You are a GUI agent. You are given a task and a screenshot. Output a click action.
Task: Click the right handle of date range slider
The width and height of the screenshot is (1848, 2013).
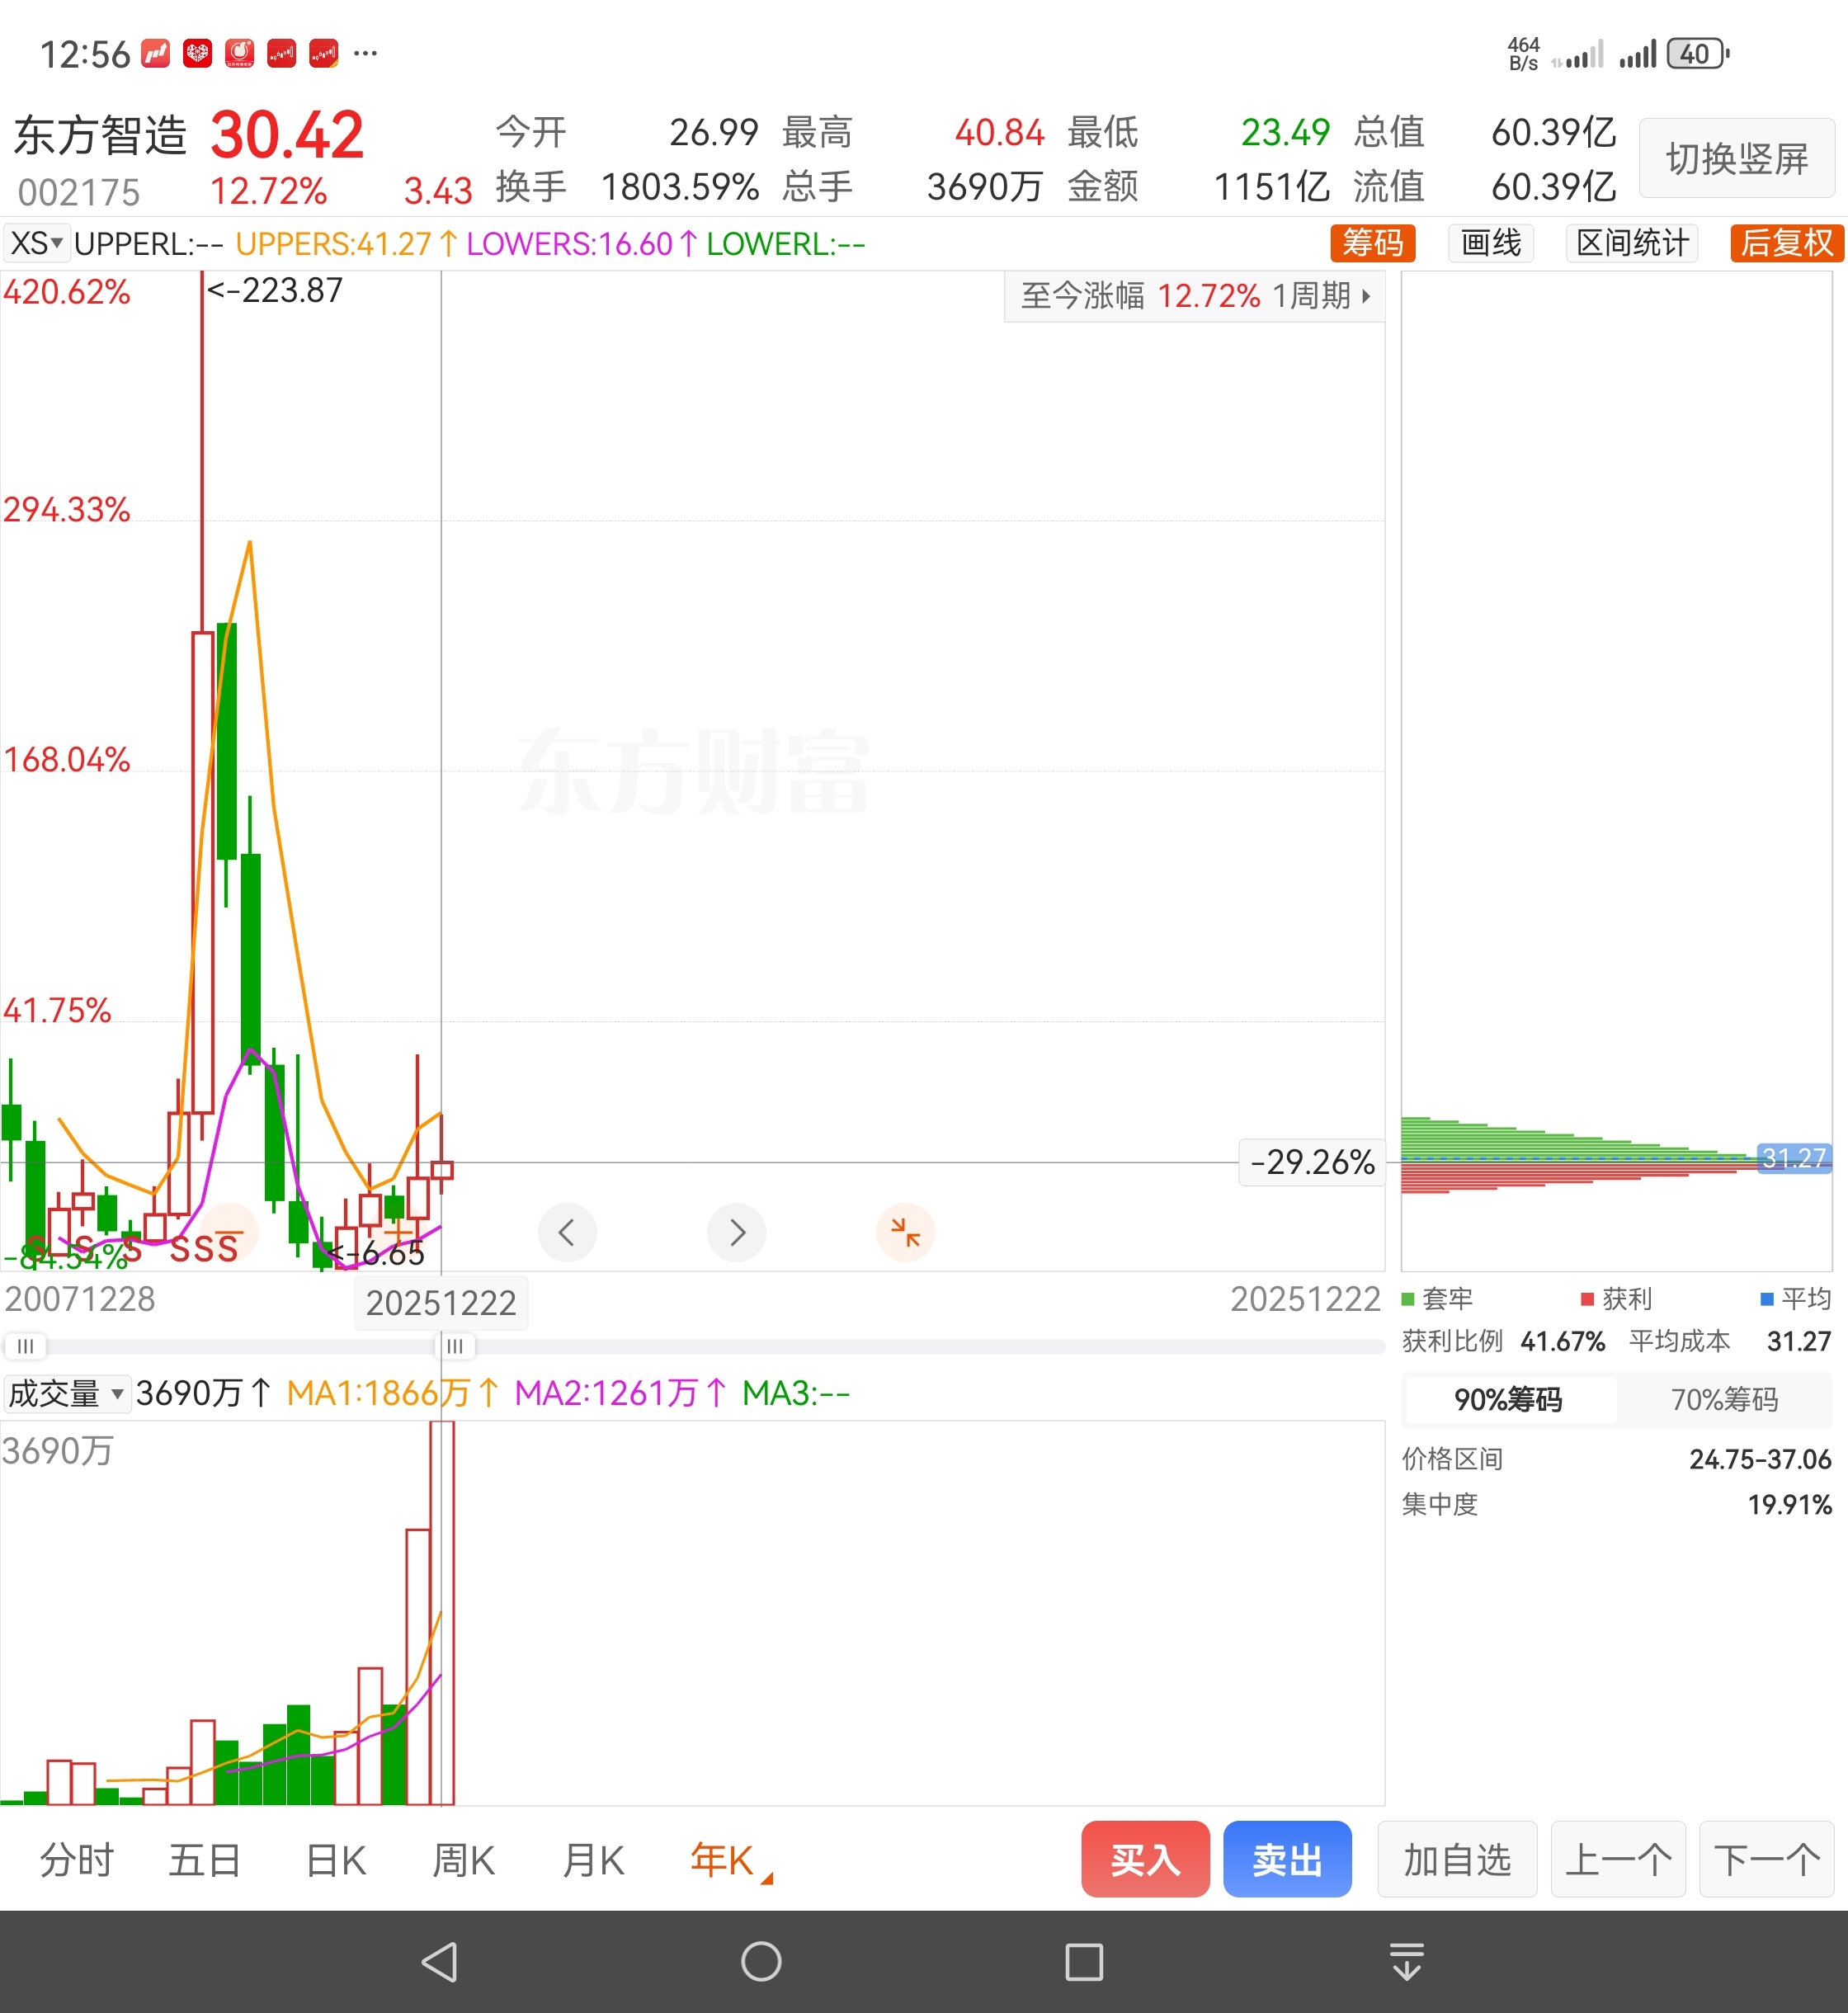click(454, 1346)
